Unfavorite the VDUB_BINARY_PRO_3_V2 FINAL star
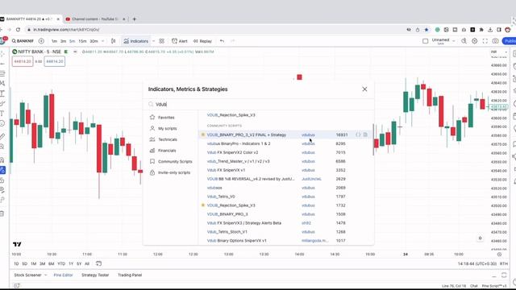Screen dimensions: 516x290 click(x=202, y=135)
